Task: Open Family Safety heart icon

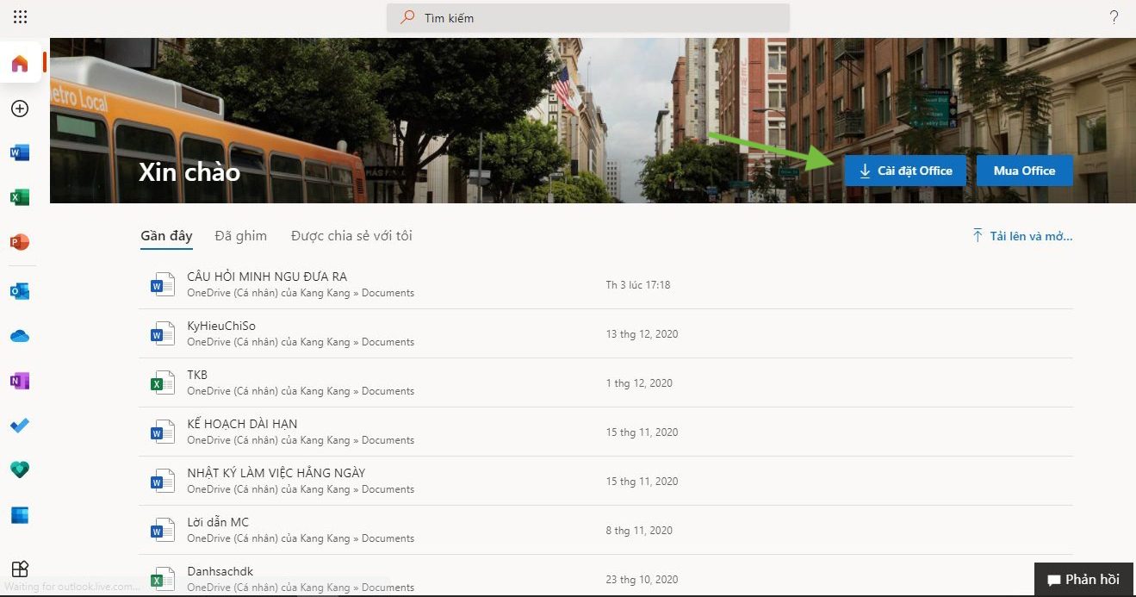Action: click(20, 470)
